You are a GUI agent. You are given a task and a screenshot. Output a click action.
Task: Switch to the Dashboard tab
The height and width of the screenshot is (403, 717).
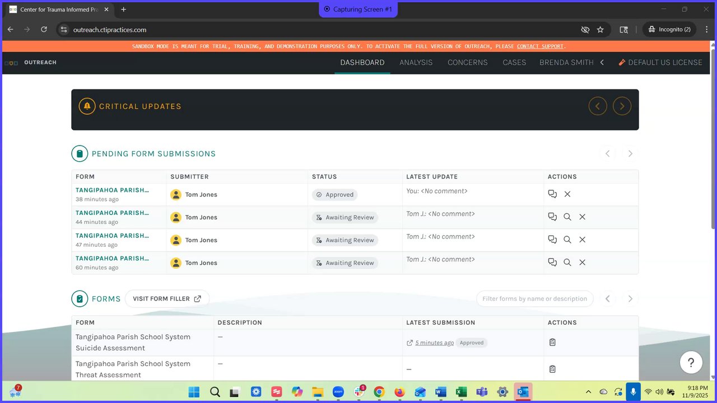[362, 63]
